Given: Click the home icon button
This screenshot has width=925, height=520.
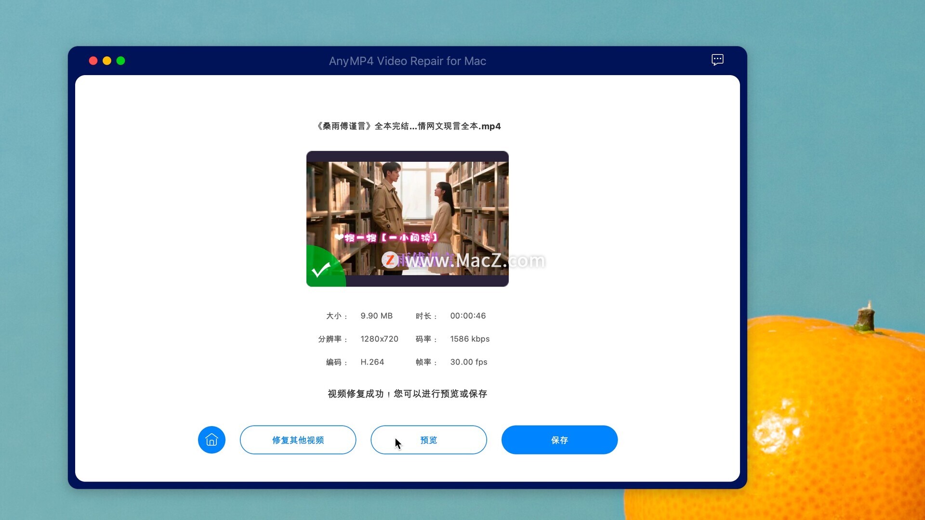Looking at the screenshot, I should click(x=211, y=440).
